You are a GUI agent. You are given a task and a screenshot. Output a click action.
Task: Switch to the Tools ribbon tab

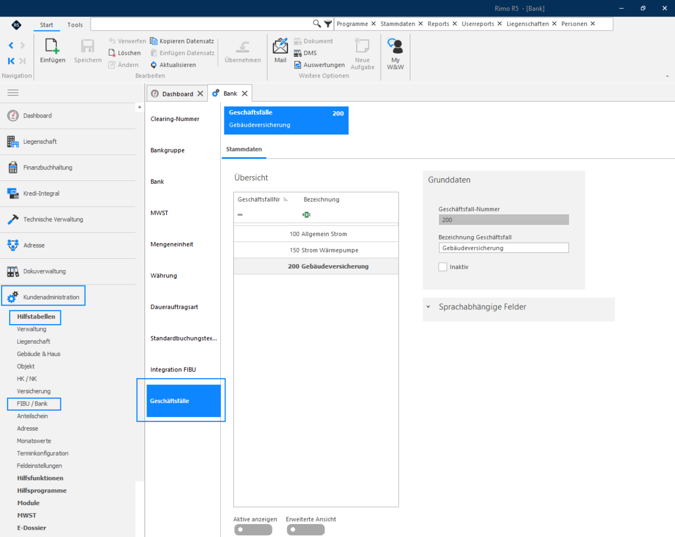75,25
